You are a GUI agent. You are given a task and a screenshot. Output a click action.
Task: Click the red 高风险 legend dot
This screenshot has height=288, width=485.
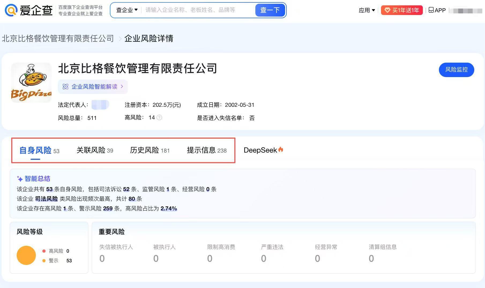point(44,251)
